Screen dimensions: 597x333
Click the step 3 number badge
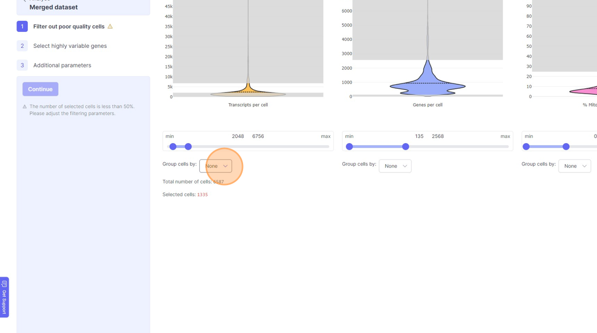pyautogui.click(x=22, y=65)
